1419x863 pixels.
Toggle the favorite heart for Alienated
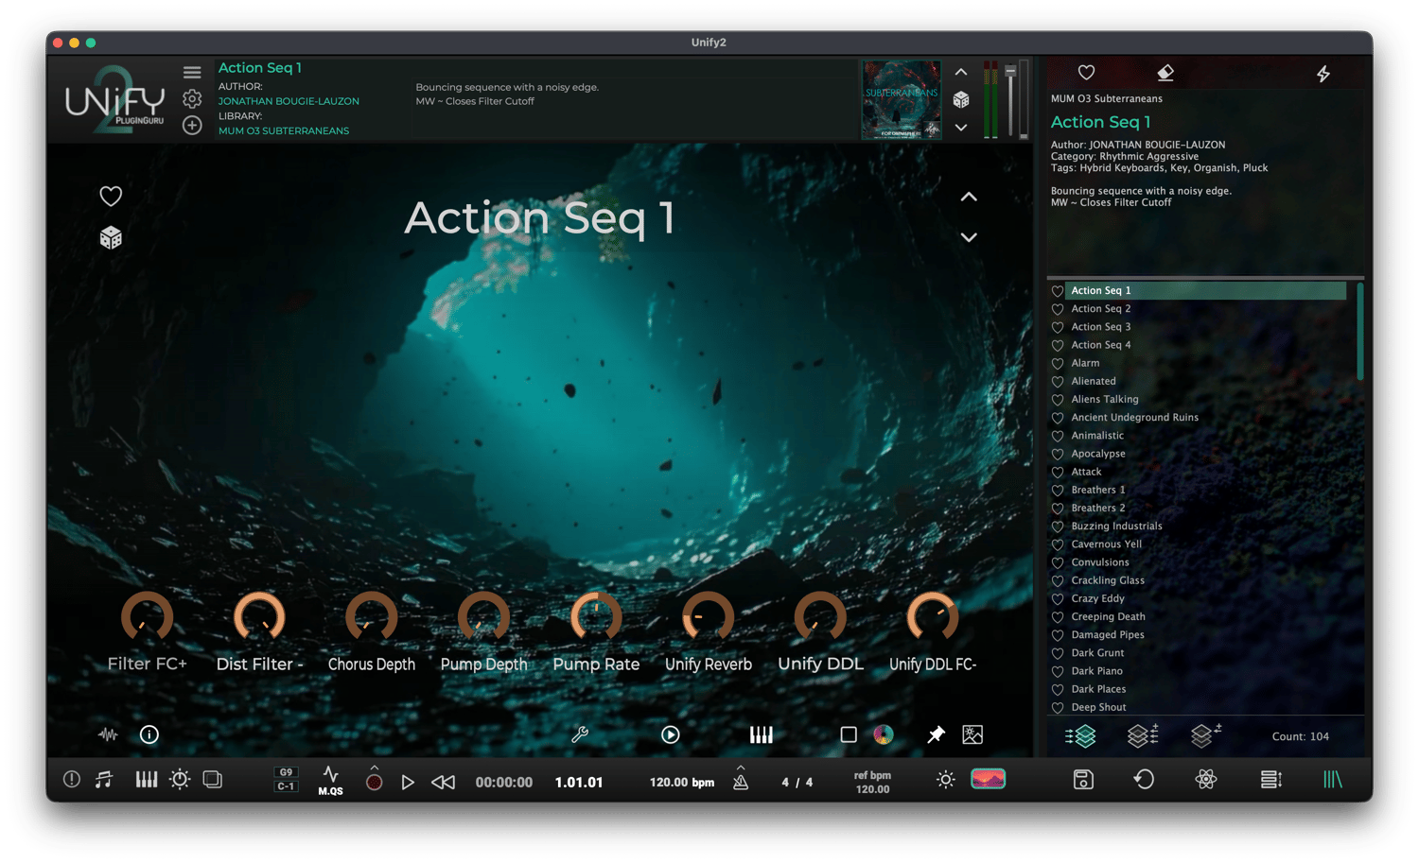(x=1058, y=382)
